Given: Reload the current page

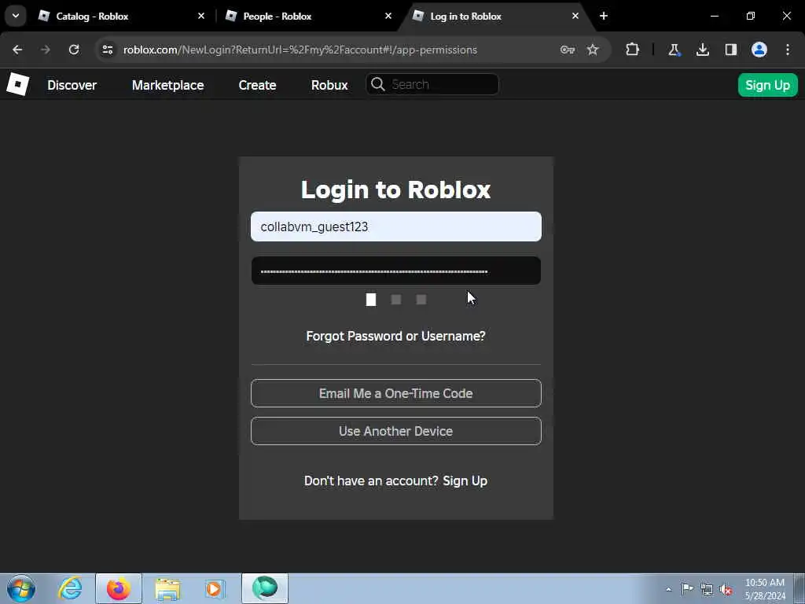Looking at the screenshot, I should click(x=74, y=50).
